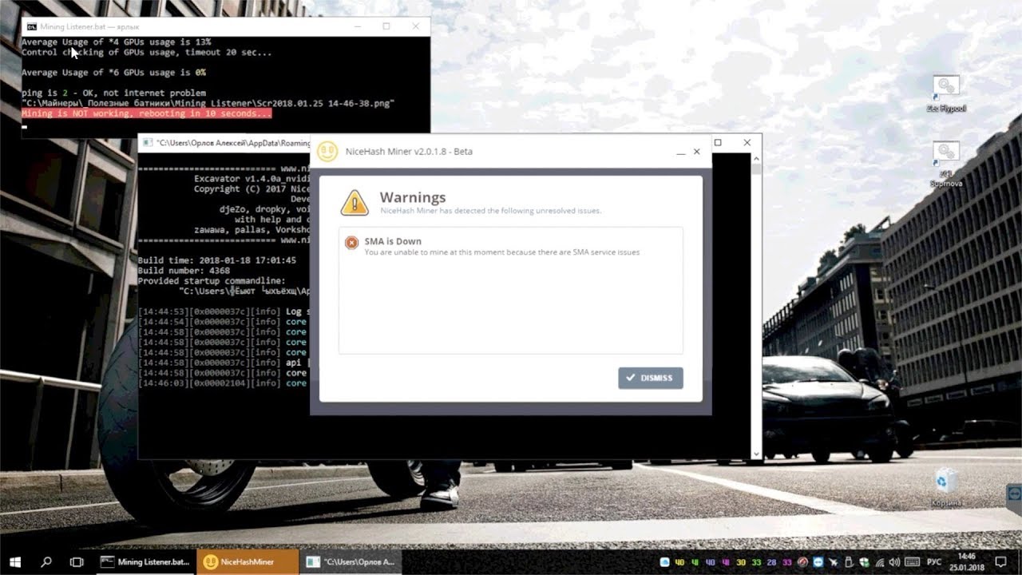
Task: Click the NiceHash smiley logo in title bar
Action: (x=327, y=151)
